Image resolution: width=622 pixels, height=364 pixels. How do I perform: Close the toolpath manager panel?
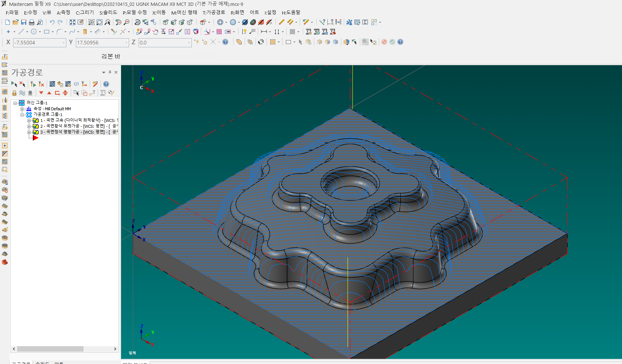point(116,72)
